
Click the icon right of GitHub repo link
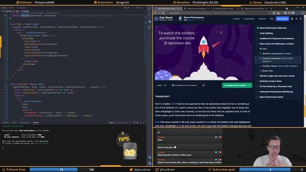(x=203, y=86)
